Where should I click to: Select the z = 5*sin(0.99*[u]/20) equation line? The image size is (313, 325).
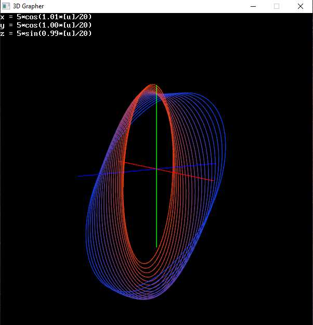point(46,33)
